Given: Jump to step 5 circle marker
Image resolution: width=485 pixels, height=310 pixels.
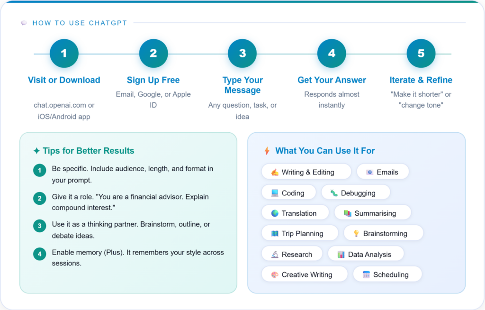Looking at the screenshot, I should click(x=421, y=54).
